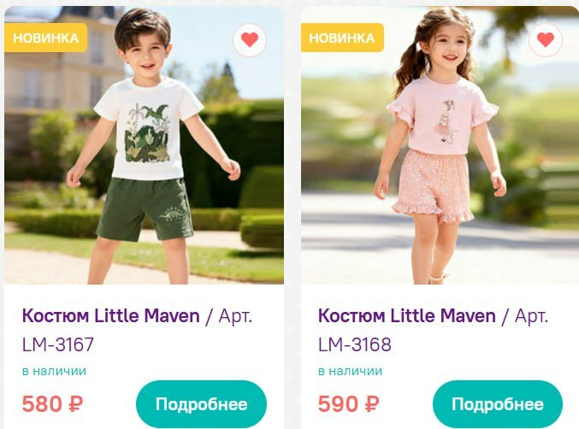The height and width of the screenshot is (429, 579).
Task: Click Подробнее for the 580 ₽ costume
Action: [x=201, y=404]
